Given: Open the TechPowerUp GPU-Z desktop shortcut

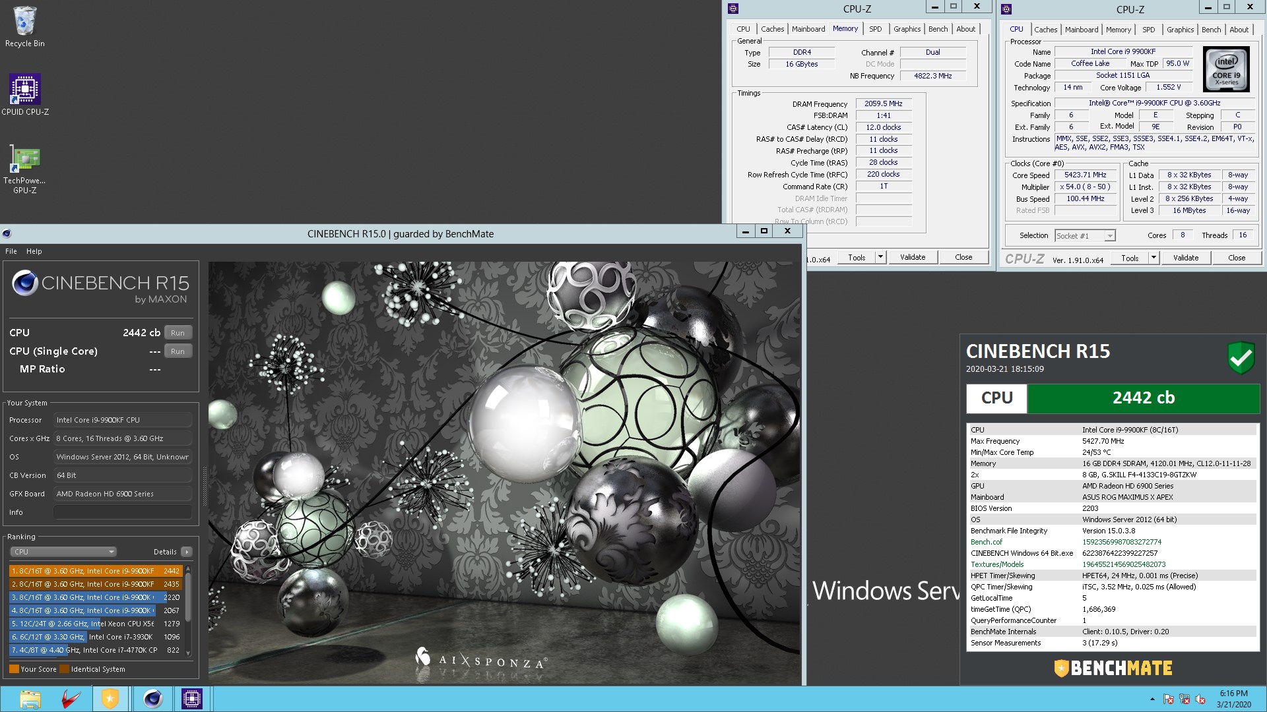Looking at the screenshot, I should [x=25, y=169].
